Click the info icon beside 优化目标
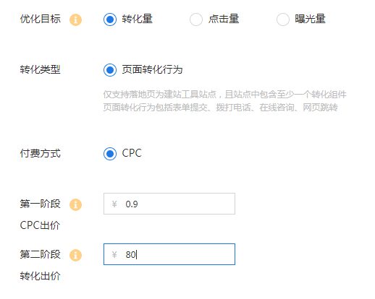 [75, 19]
